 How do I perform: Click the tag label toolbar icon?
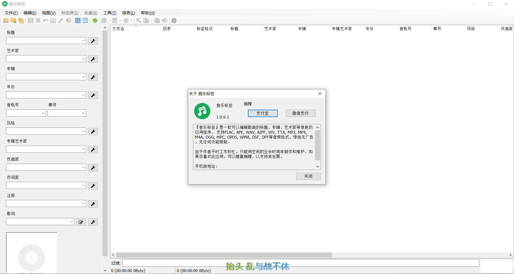pos(126,21)
